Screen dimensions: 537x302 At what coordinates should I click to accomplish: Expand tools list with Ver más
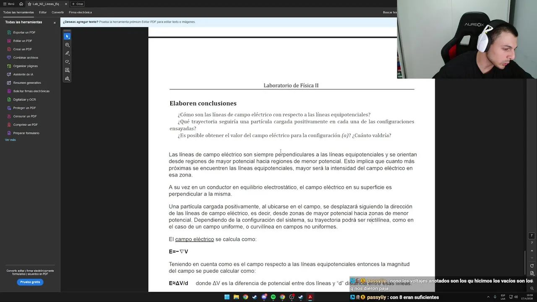click(x=10, y=140)
